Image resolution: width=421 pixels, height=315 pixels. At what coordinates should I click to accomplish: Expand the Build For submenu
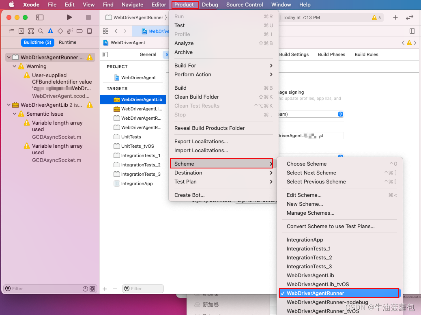pyautogui.click(x=223, y=66)
